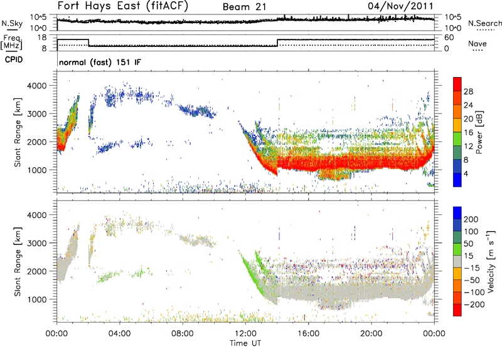Click the '-15' tick on the velocity colorbar
The width and height of the screenshot is (502, 347).
[472, 268]
